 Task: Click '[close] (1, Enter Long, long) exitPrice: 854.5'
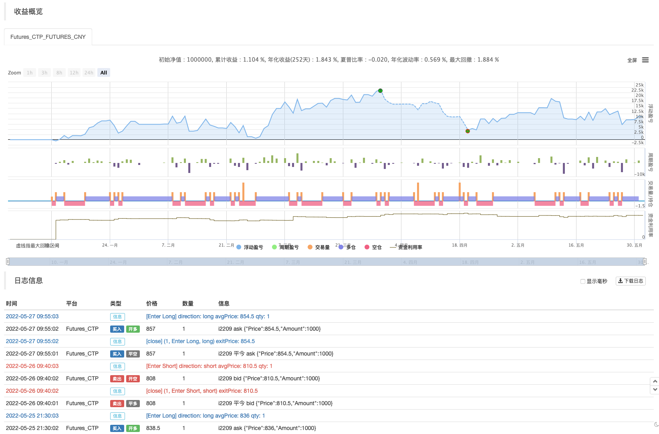point(200,341)
